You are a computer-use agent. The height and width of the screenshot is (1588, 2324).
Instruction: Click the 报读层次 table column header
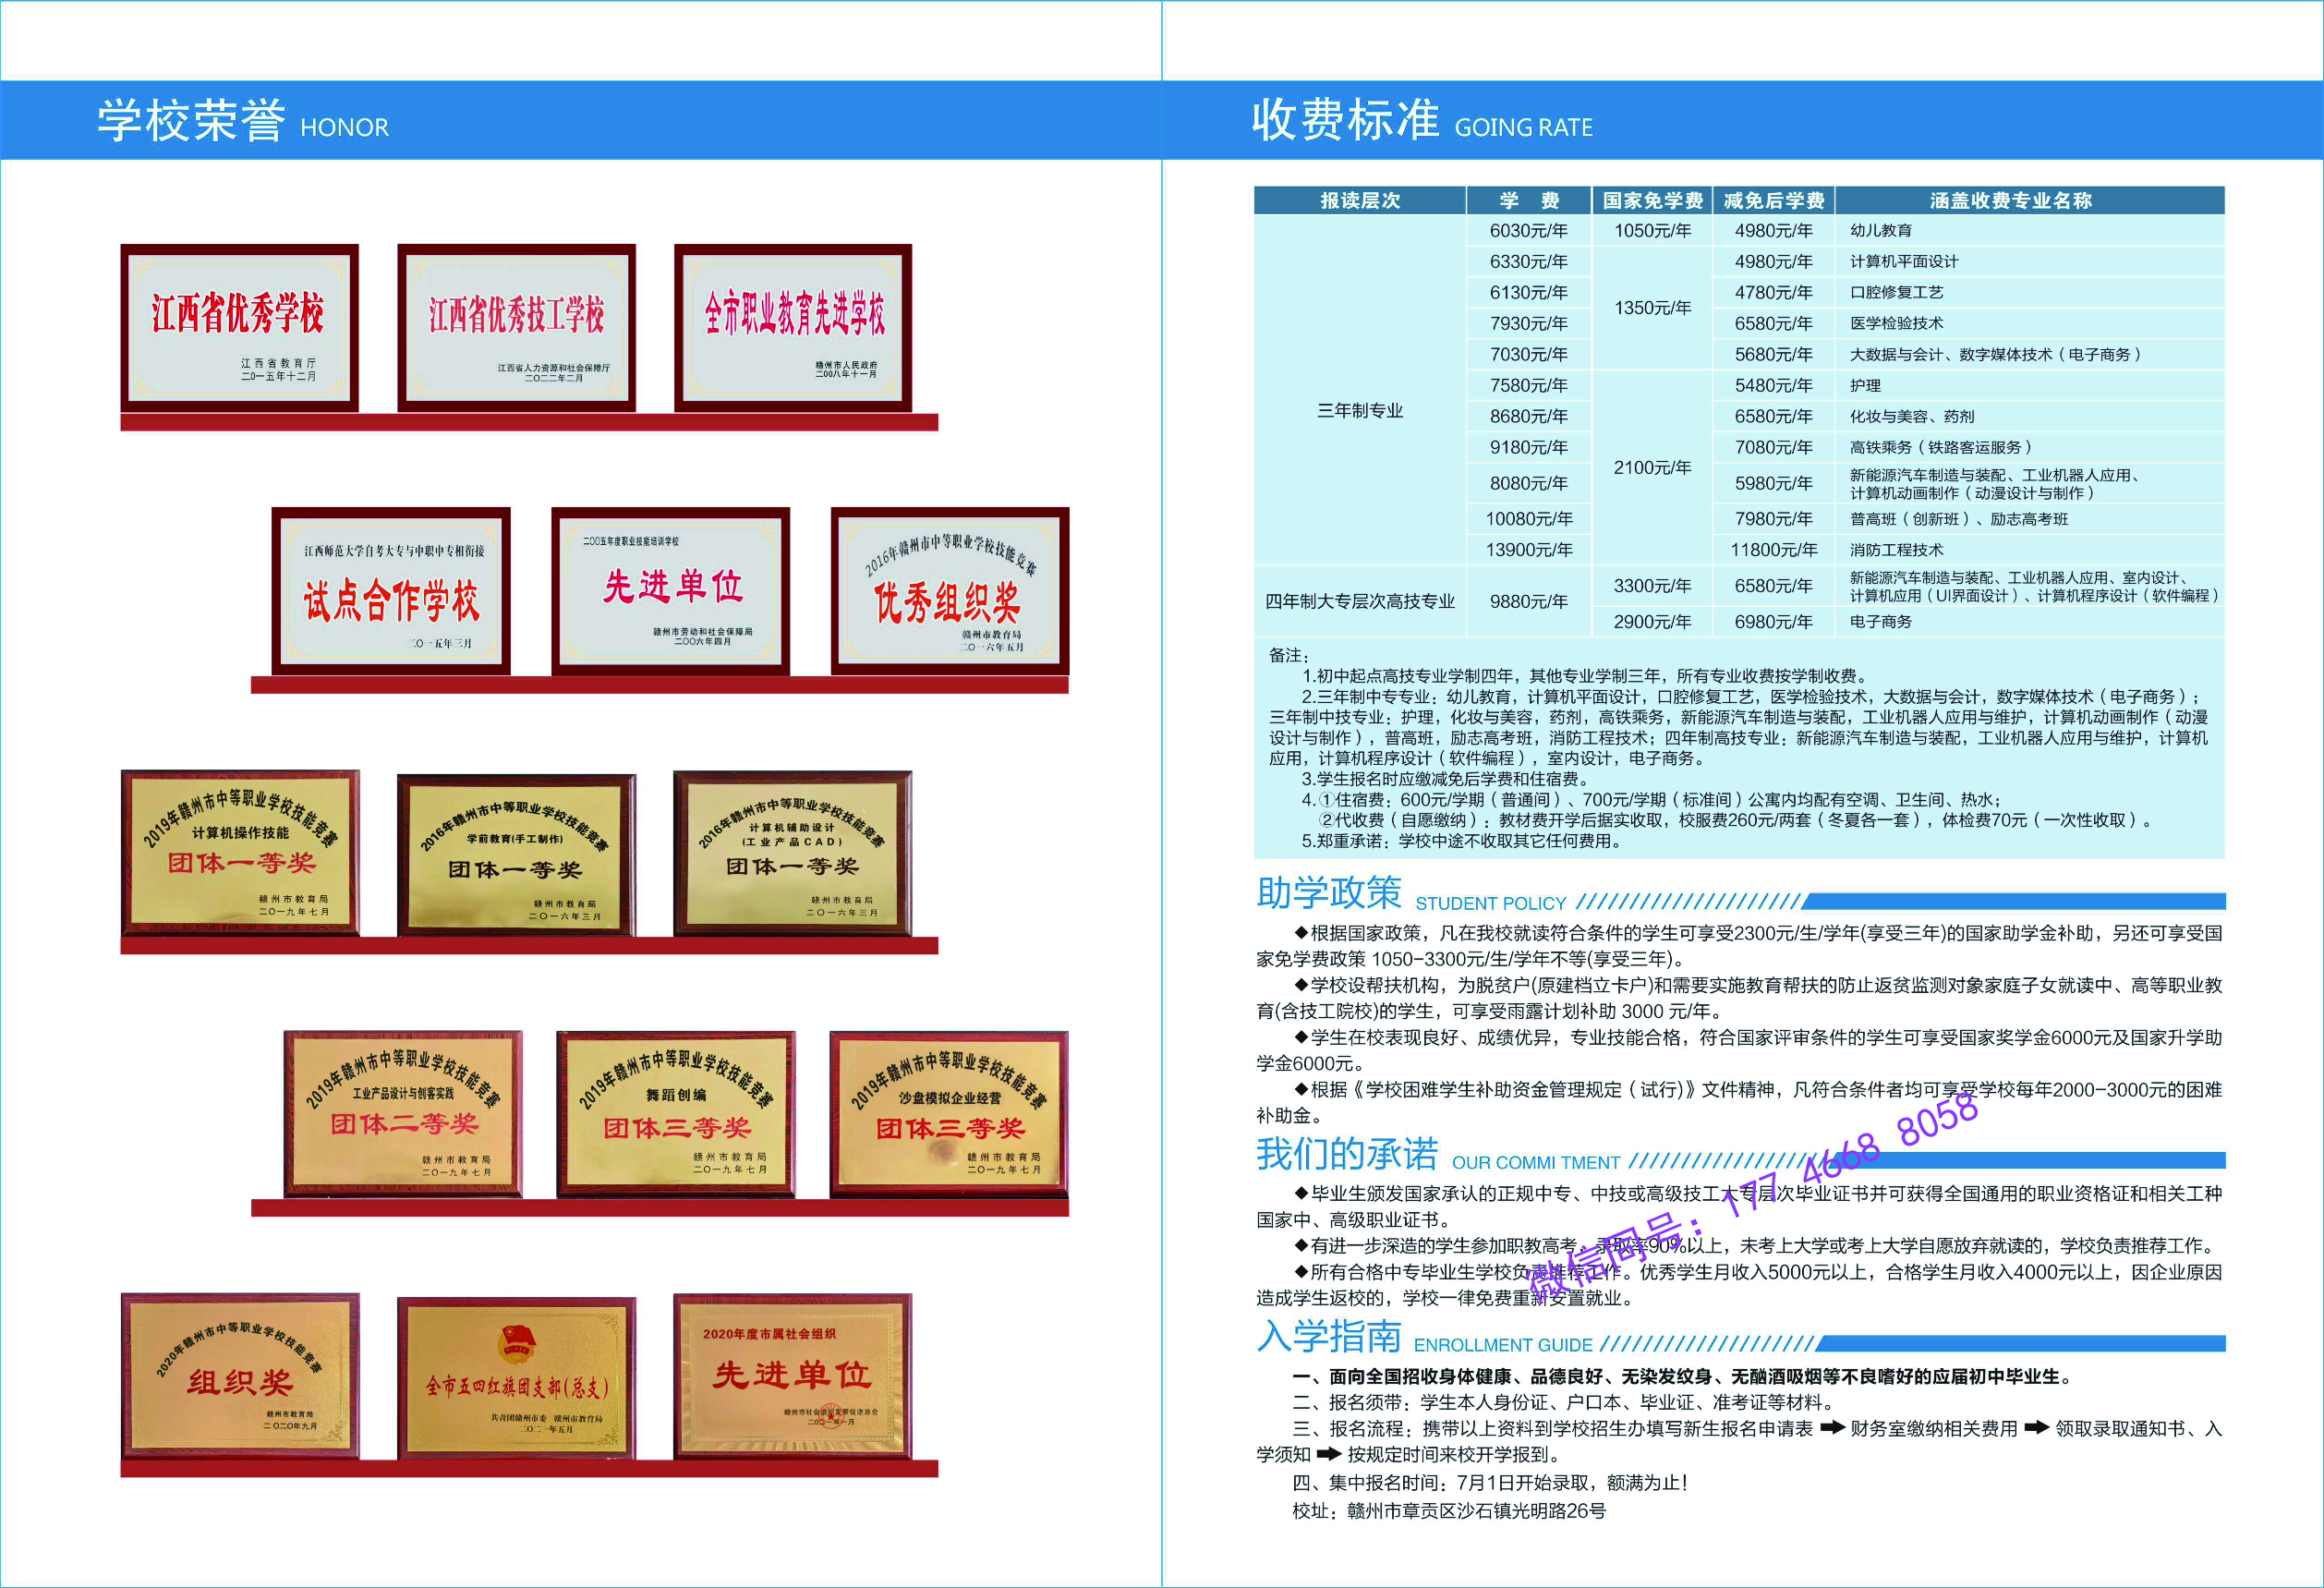coord(1359,200)
